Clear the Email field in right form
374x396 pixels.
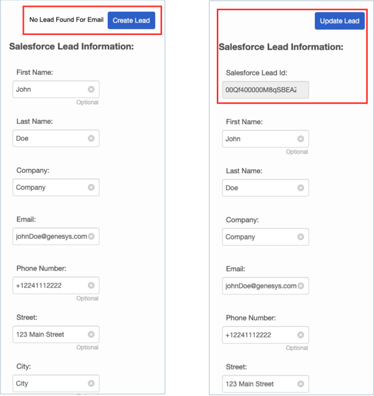tap(300, 286)
